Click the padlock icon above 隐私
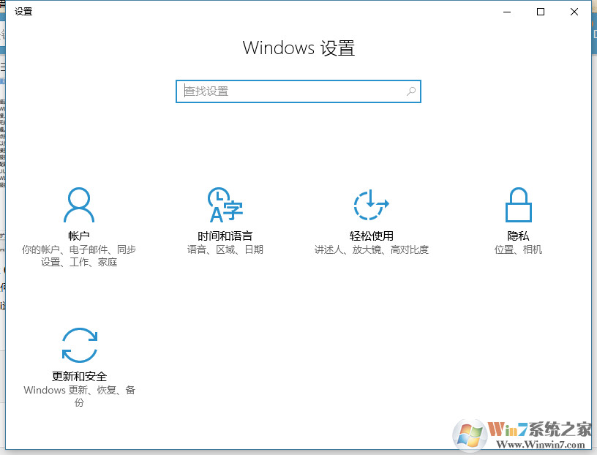 518,203
